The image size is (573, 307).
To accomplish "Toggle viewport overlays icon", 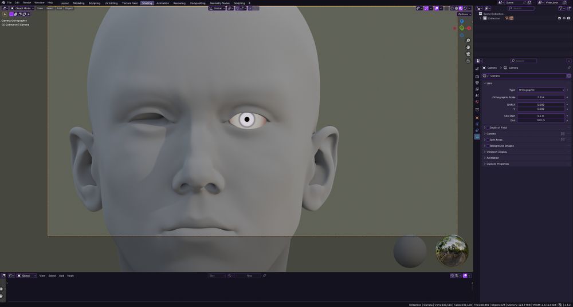I will (437, 9).
